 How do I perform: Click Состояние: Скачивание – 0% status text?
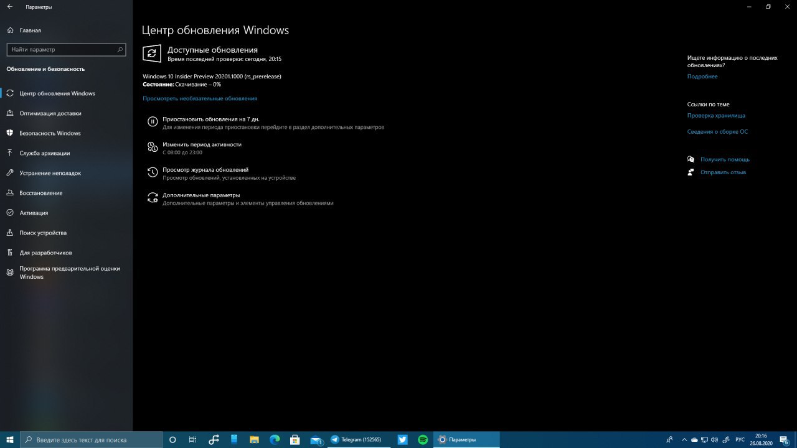(182, 84)
